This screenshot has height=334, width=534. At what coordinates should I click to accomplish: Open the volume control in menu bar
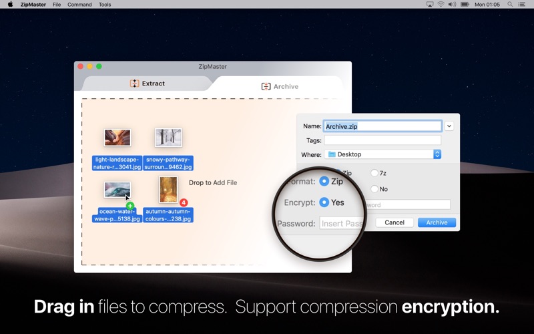coord(452,5)
